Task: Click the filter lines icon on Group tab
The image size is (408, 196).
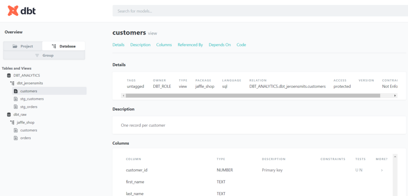Action: pos(37,55)
